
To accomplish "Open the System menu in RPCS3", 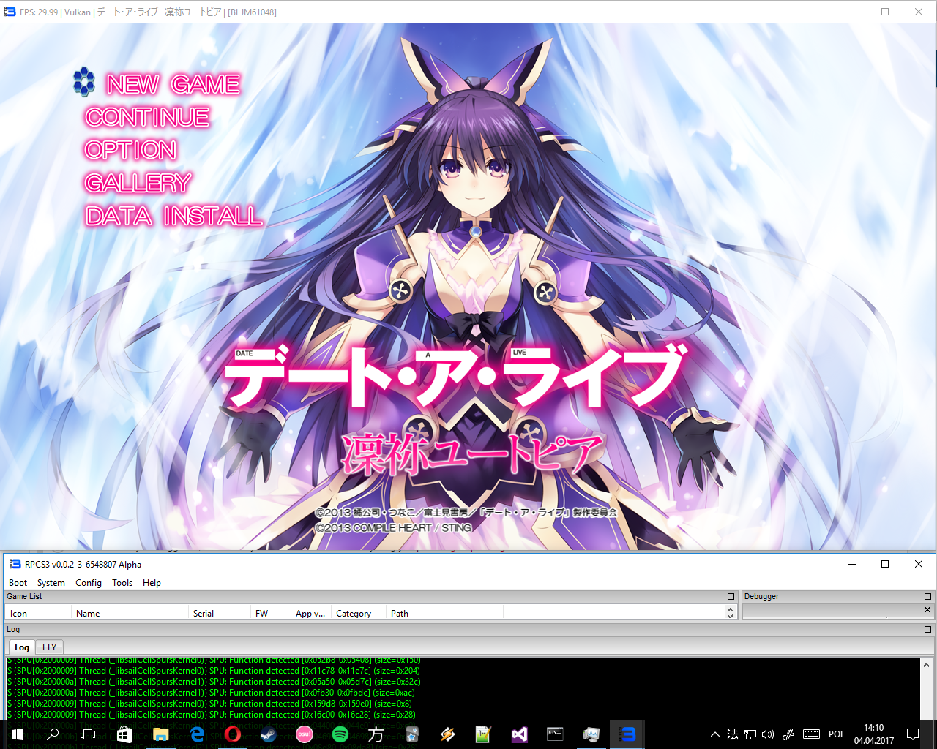I will tap(51, 583).
